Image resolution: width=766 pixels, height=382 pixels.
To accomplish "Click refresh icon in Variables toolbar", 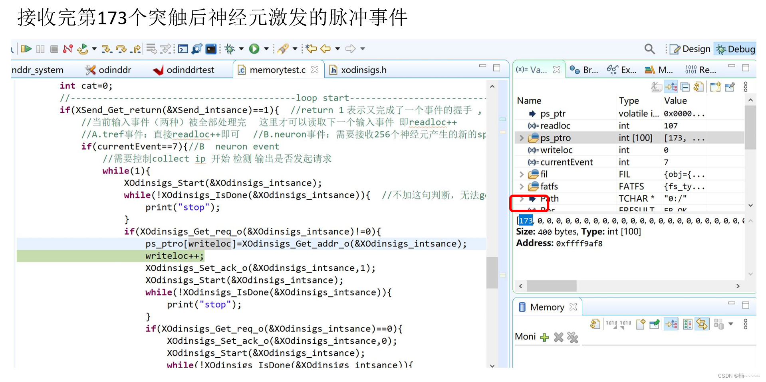I will (x=699, y=87).
